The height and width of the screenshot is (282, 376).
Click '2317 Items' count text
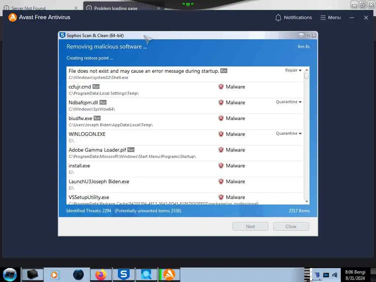(x=299, y=211)
